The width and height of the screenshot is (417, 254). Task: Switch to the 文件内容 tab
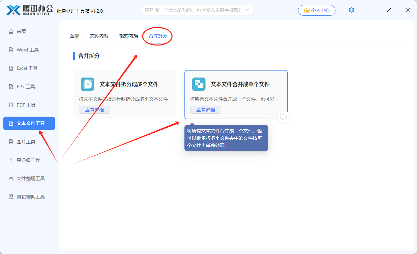point(99,36)
